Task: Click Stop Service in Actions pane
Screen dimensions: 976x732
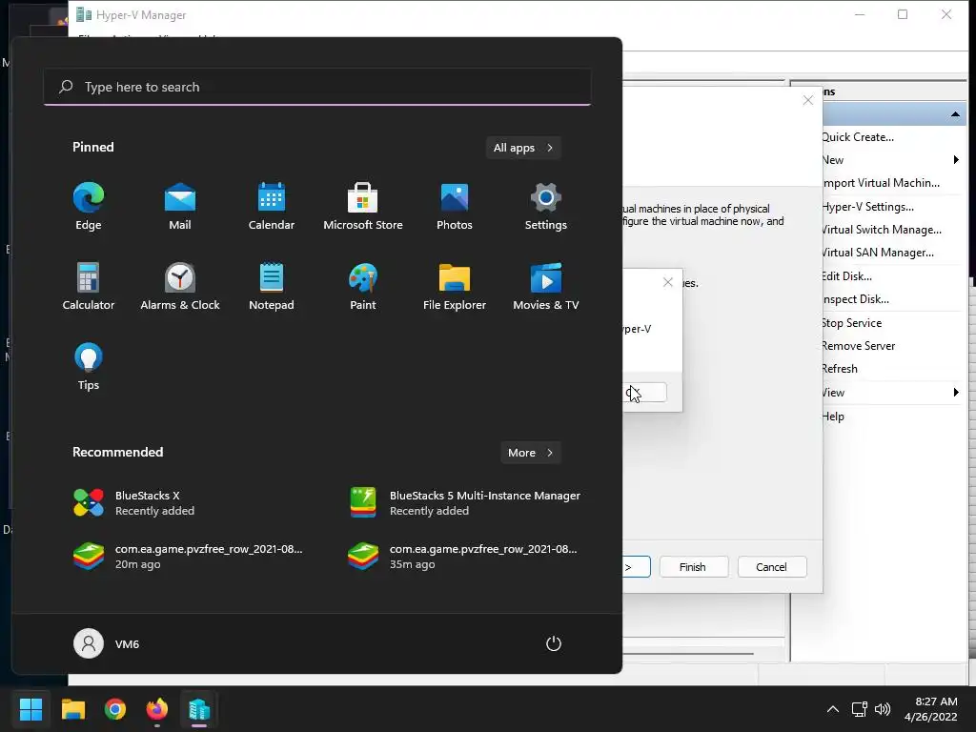Action: click(x=851, y=323)
